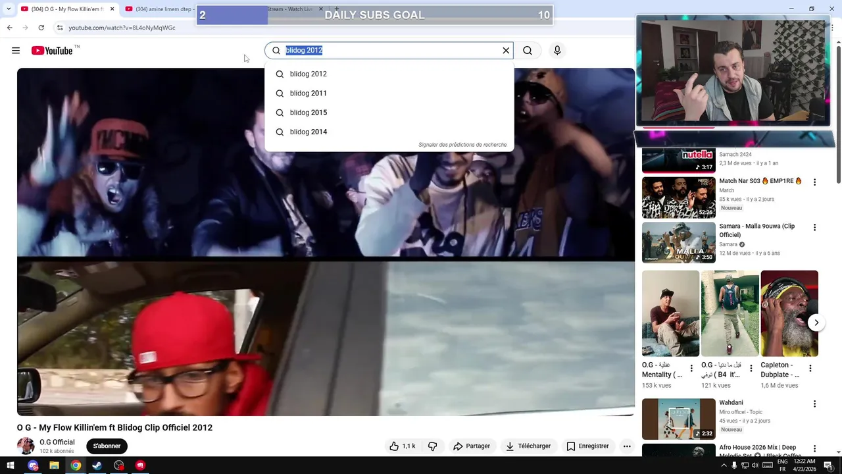Open the Windows Start menu
This screenshot has width=842, height=474.
[x=11, y=465]
